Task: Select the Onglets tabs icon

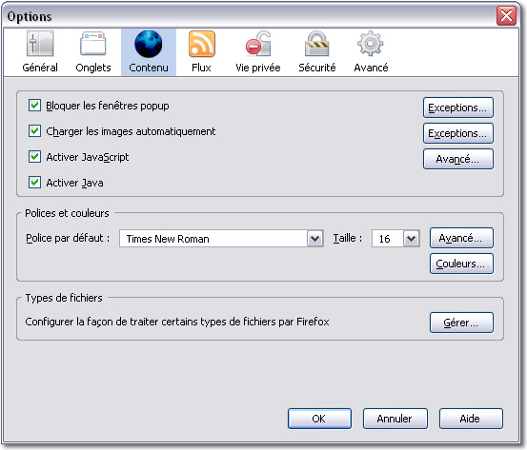Action: pyautogui.click(x=93, y=44)
